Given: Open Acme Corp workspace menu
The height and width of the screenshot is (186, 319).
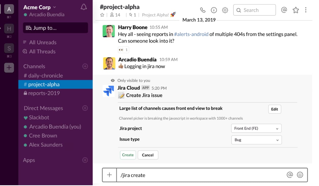Looking at the screenshot, I should (x=40, y=7).
